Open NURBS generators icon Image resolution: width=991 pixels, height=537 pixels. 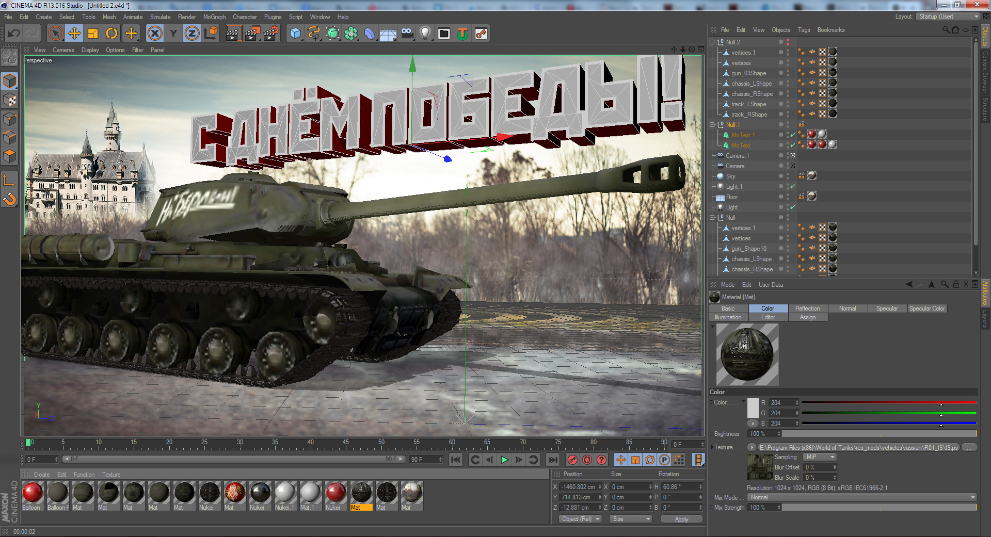tap(332, 34)
